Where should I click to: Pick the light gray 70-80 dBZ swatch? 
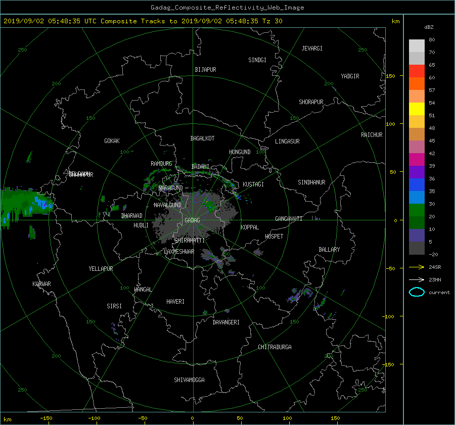[417, 46]
